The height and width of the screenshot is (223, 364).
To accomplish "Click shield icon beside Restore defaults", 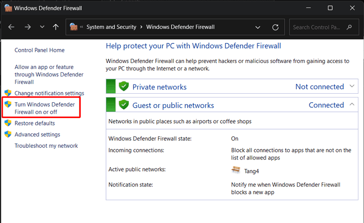I will [x=8, y=123].
